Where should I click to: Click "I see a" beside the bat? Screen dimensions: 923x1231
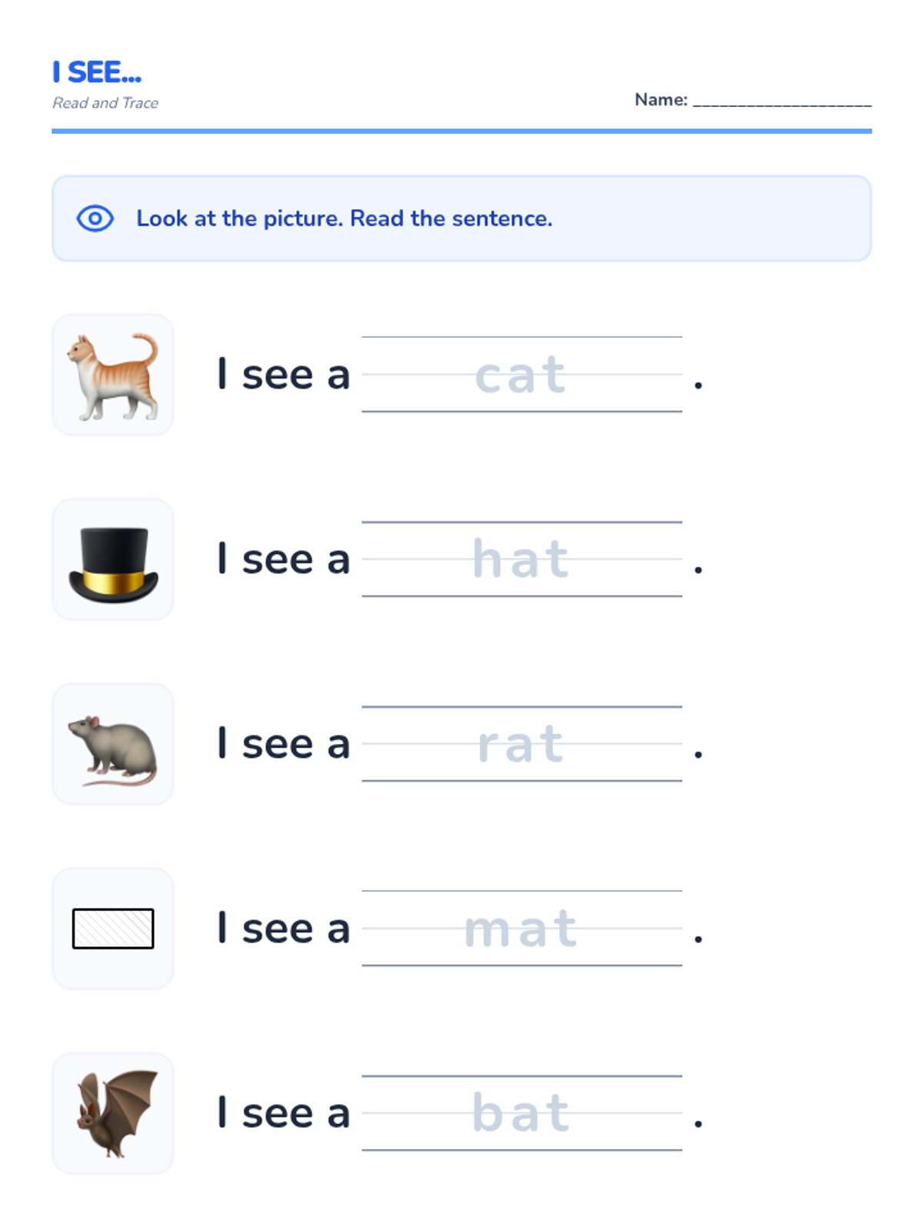283,1113
